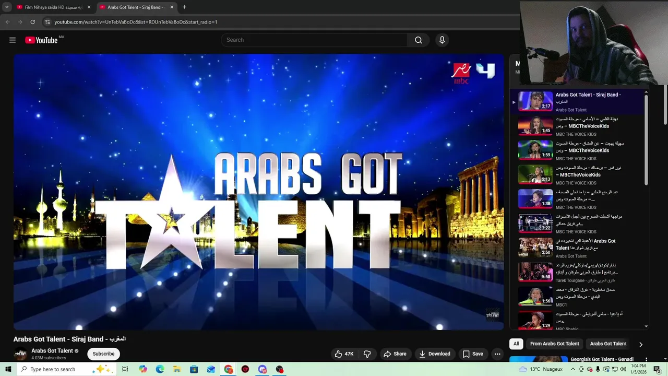Open the notification center with 2 alerts

point(657,369)
